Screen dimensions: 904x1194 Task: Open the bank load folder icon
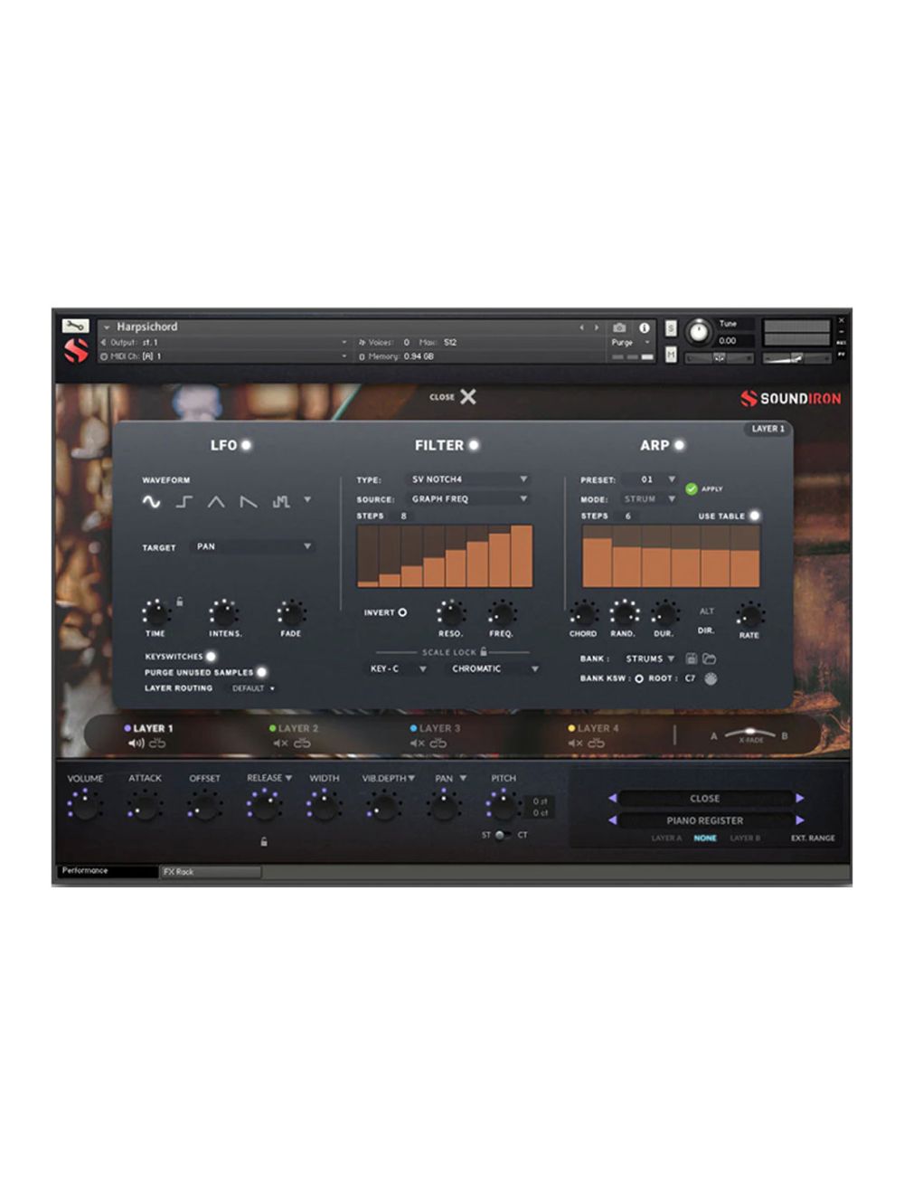[711, 659]
